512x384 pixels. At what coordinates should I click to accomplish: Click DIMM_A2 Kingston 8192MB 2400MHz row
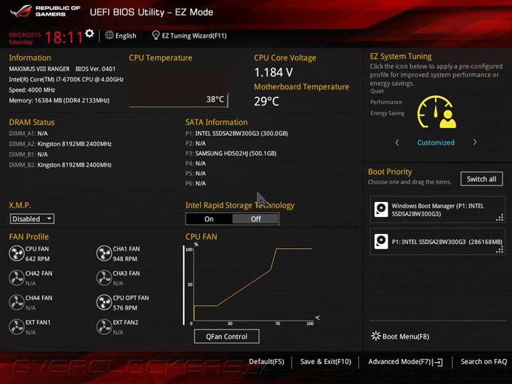tap(60, 144)
